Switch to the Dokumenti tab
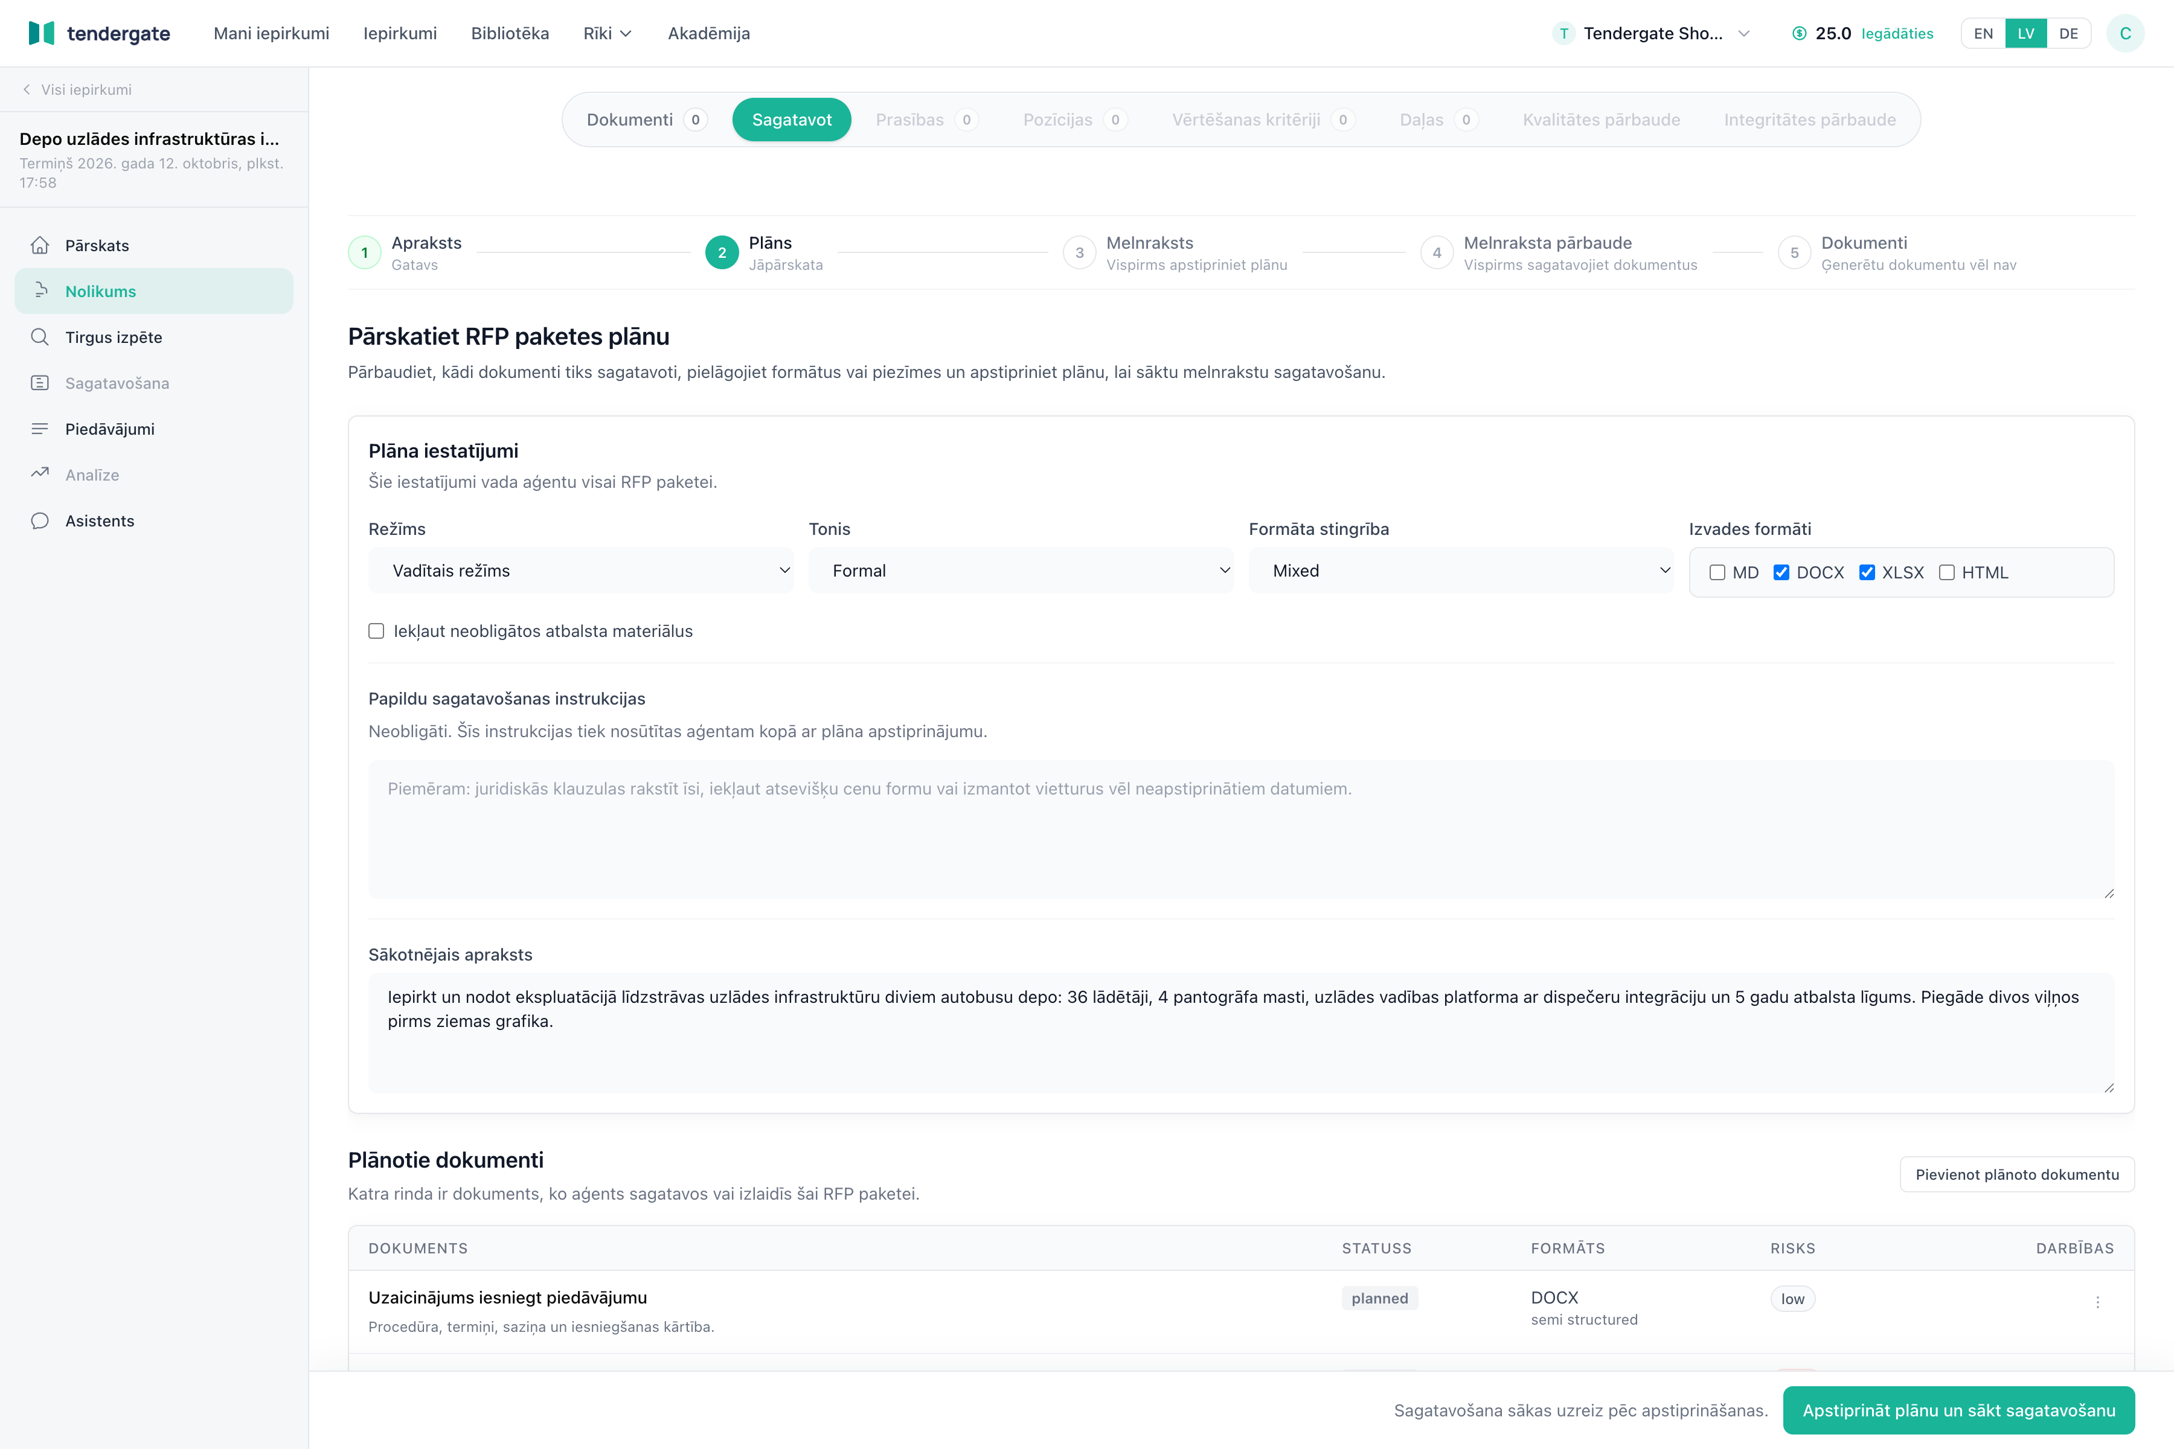Screen dimensions: 2174x1449 646,119
